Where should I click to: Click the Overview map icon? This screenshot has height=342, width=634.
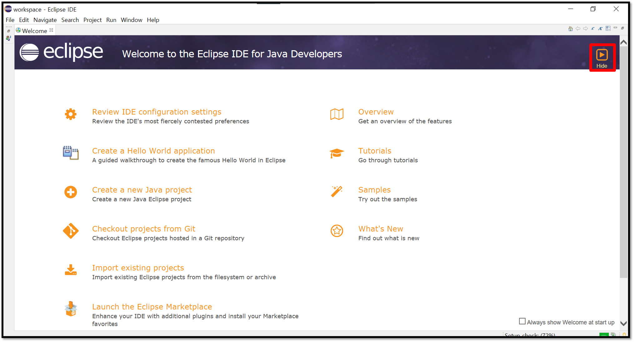click(x=337, y=114)
